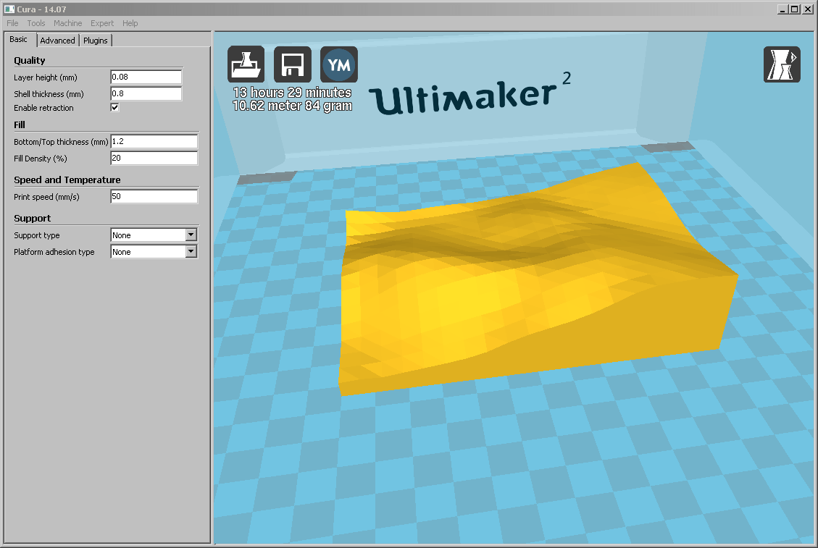Open the Help menu
The height and width of the screenshot is (548, 818).
tap(130, 23)
